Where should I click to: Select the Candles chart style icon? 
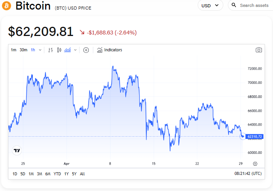(x=59, y=50)
